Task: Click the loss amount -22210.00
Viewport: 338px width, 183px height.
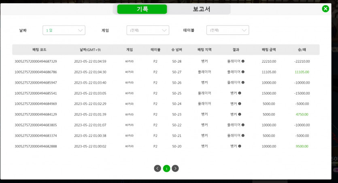Action: [302, 61]
